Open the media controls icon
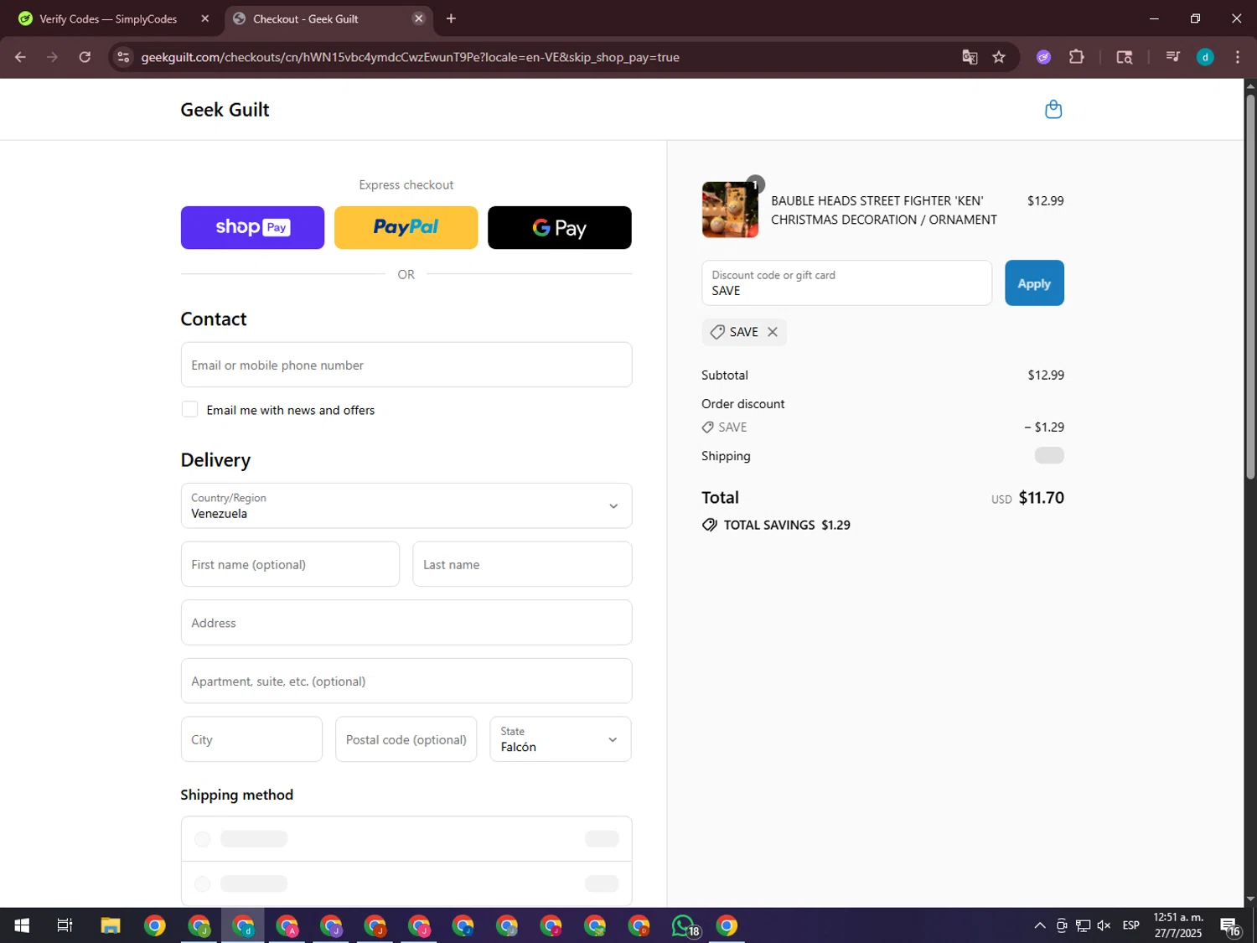Image resolution: width=1257 pixels, height=943 pixels. click(x=1172, y=57)
